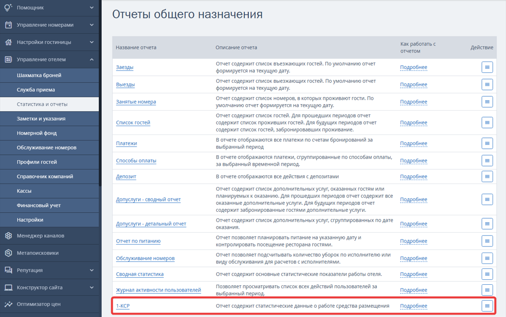Open action menu for 1-КСР report

click(487, 306)
